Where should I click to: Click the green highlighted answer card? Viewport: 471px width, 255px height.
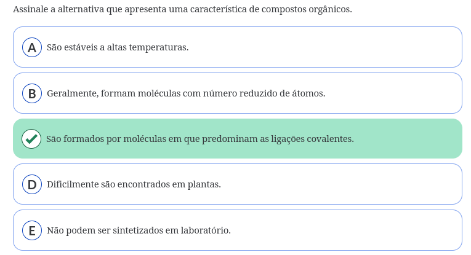click(x=238, y=138)
